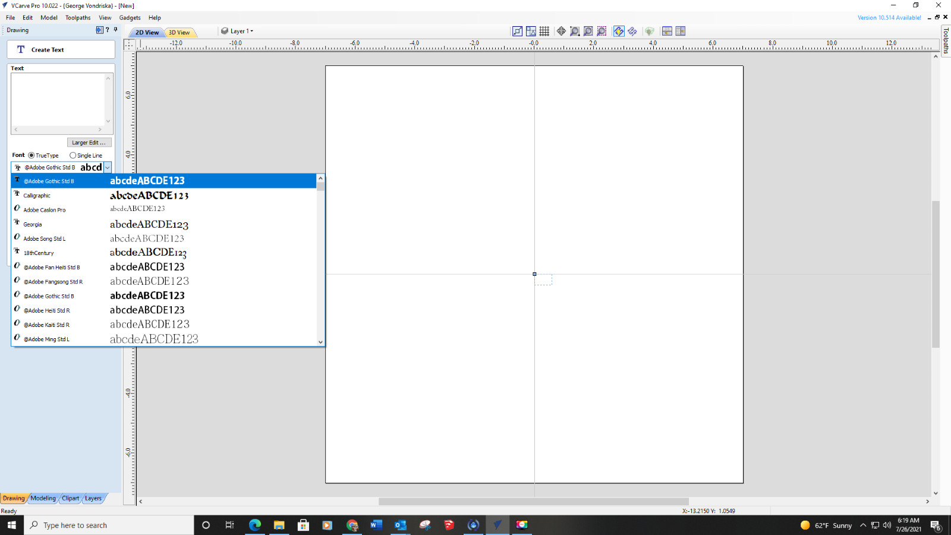Choose @Adobe Fan Heiti Std B font
951x535 pixels.
[x=164, y=267]
